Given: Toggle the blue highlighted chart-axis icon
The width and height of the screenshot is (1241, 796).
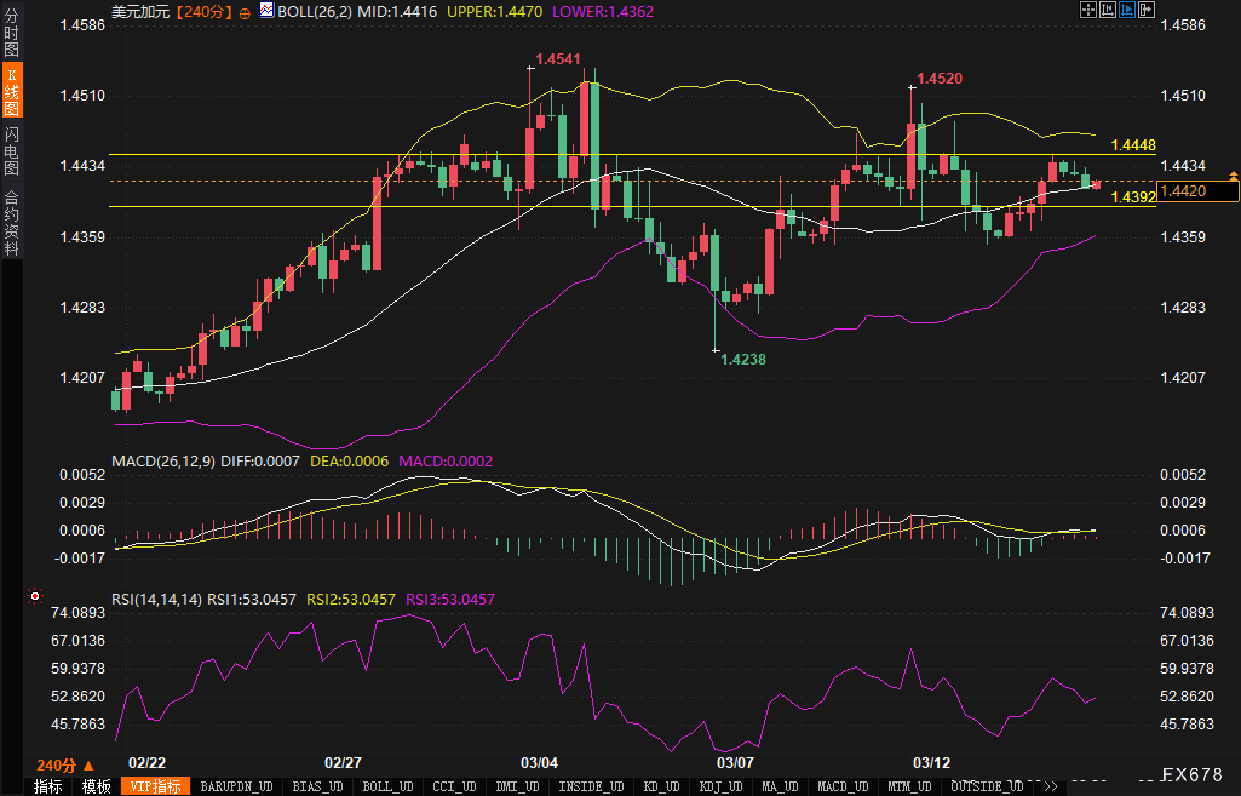Looking at the screenshot, I should 1127,10.
